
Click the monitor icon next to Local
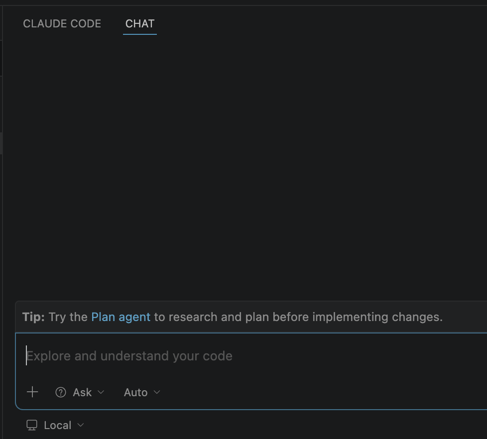click(x=32, y=425)
